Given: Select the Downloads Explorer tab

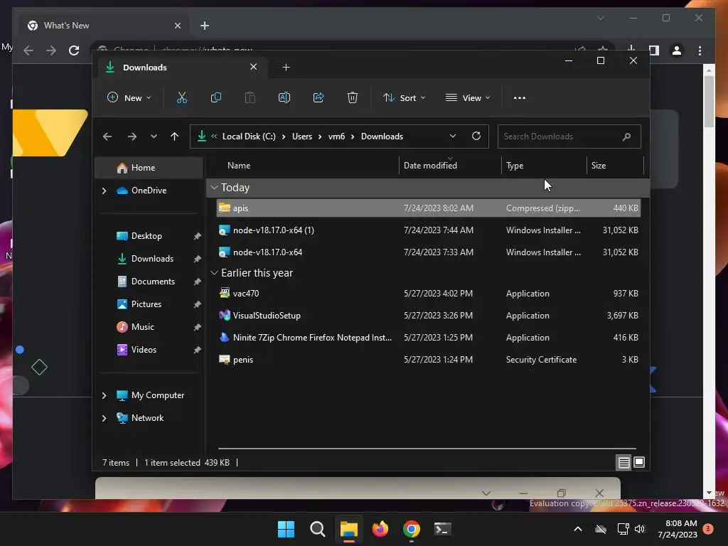Looking at the screenshot, I should (x=183, y=68).
